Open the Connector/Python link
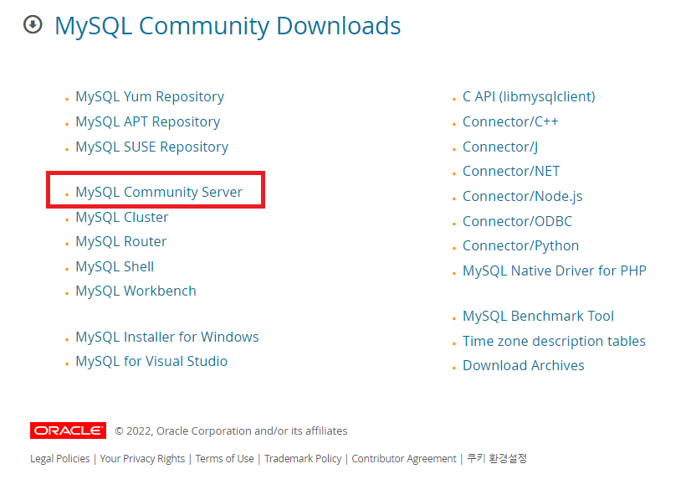Image resolution: width=691 pixels, height=500 pixels. [x=520, y=245]
